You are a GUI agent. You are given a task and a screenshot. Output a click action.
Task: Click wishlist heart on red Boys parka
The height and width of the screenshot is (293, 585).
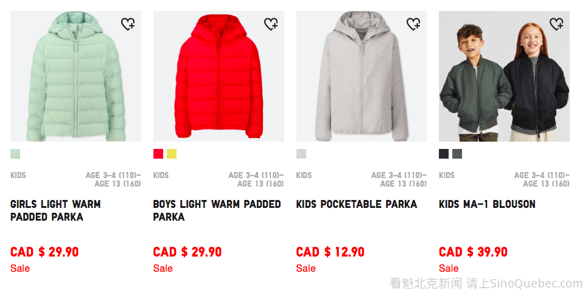pos(271,24)
